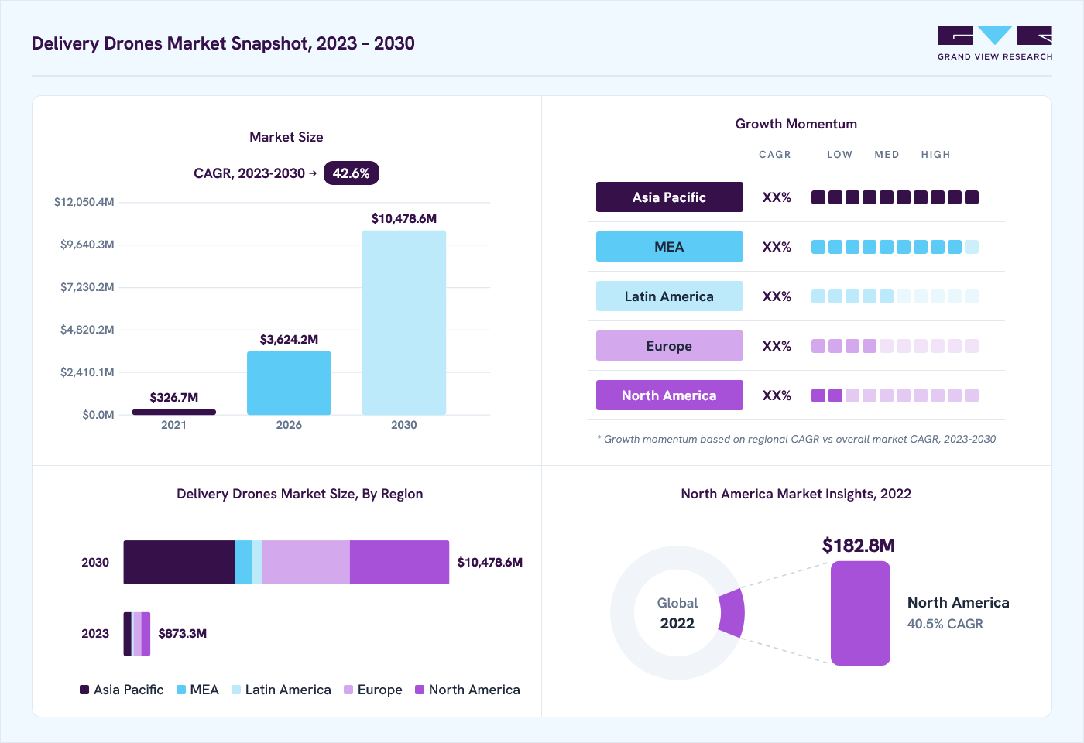Viewport: 1084px width, 743px height.
Task: Click the XX% value in Europe row
Action: click(x=777, y=346)
